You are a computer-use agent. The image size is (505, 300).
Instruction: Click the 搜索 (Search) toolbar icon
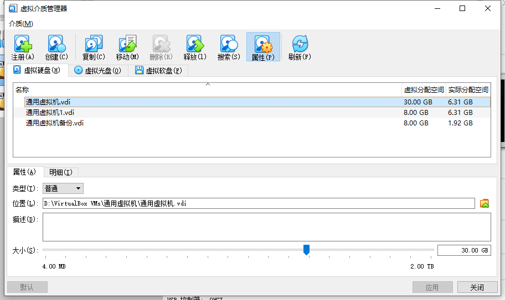(x=229, y=45)
